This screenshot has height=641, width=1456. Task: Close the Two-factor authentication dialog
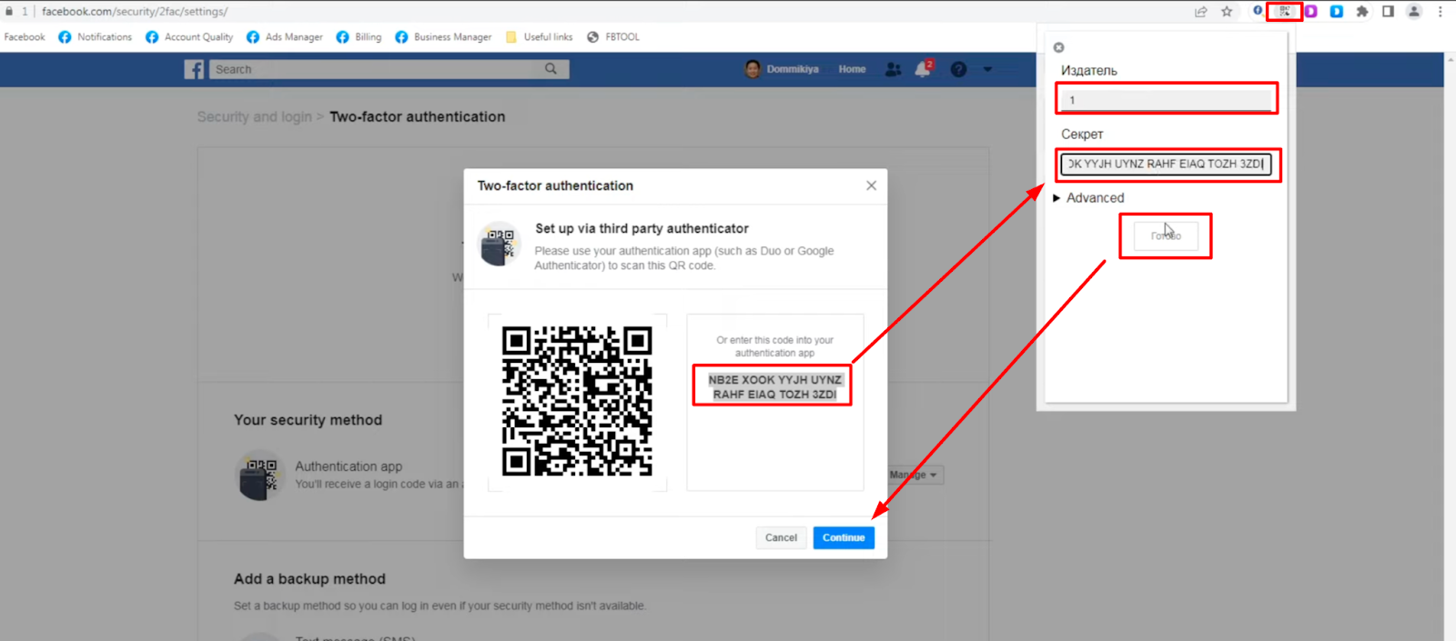871,185
